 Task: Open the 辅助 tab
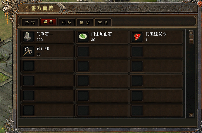(85, 22)
